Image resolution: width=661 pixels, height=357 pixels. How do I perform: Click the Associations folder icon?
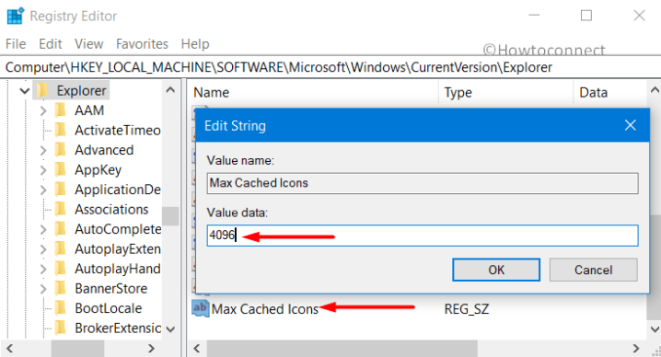point(61,210)
